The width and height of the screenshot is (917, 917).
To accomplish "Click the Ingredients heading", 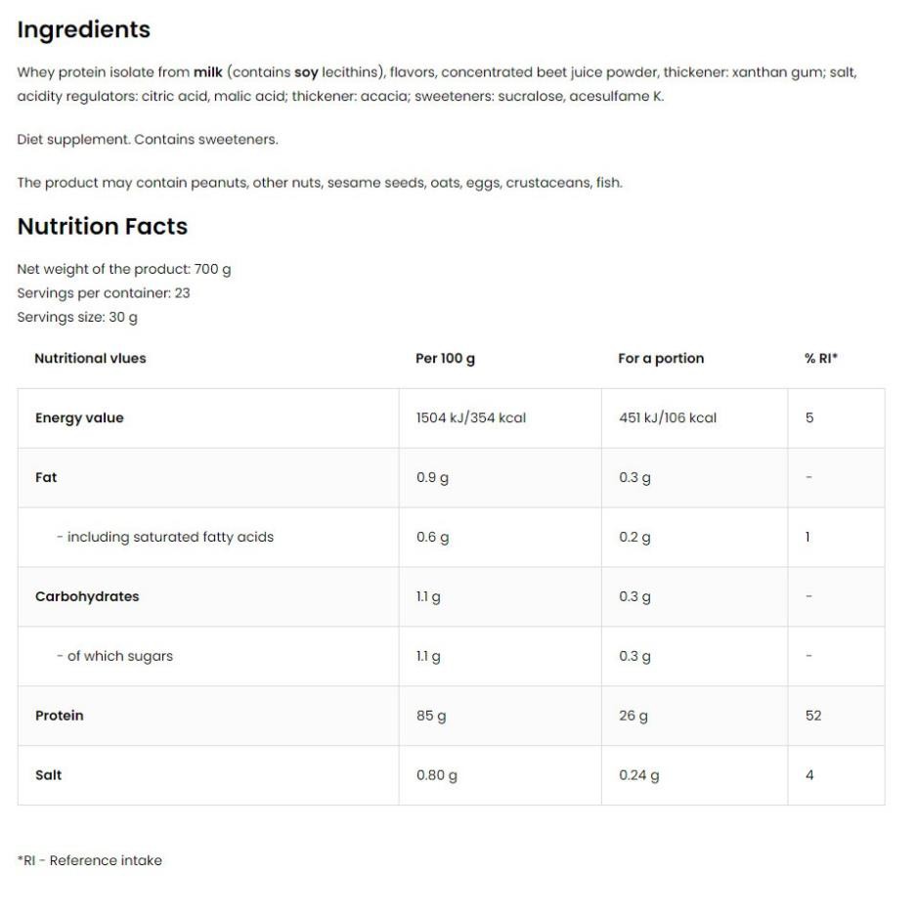I will pyautogui.click(x=84, y=30).
